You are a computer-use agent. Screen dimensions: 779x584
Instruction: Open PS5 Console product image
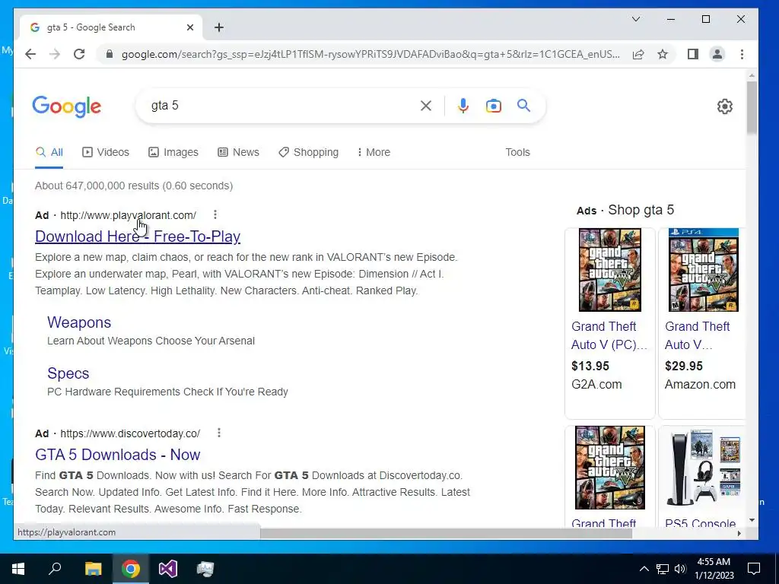pos(704,468)
